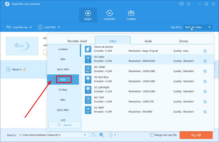This screenshot has width=219, height=142.
Task: Play Movie 0 preview
Action: click(x=8, y=69)
